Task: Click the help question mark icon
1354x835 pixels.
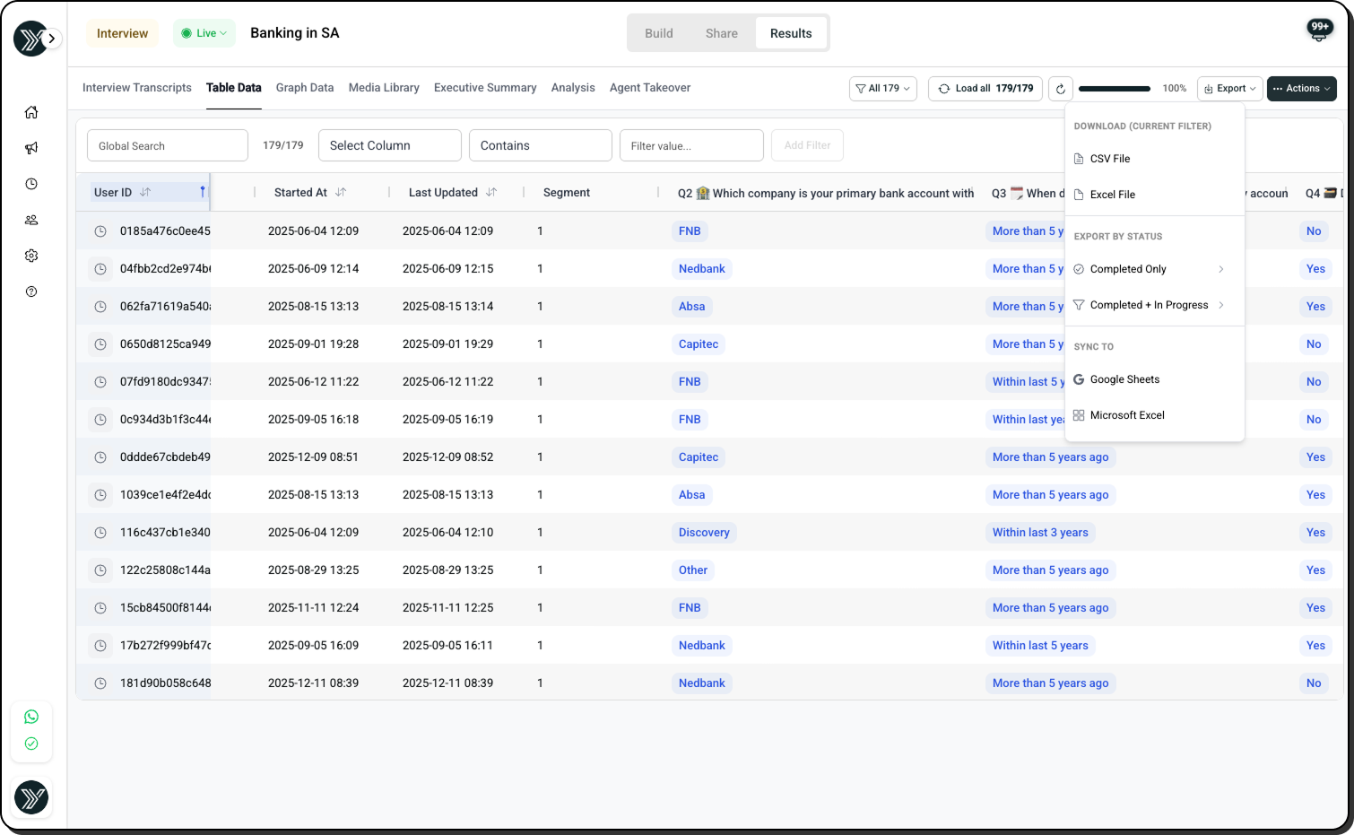Action: [x=31, y=291]
